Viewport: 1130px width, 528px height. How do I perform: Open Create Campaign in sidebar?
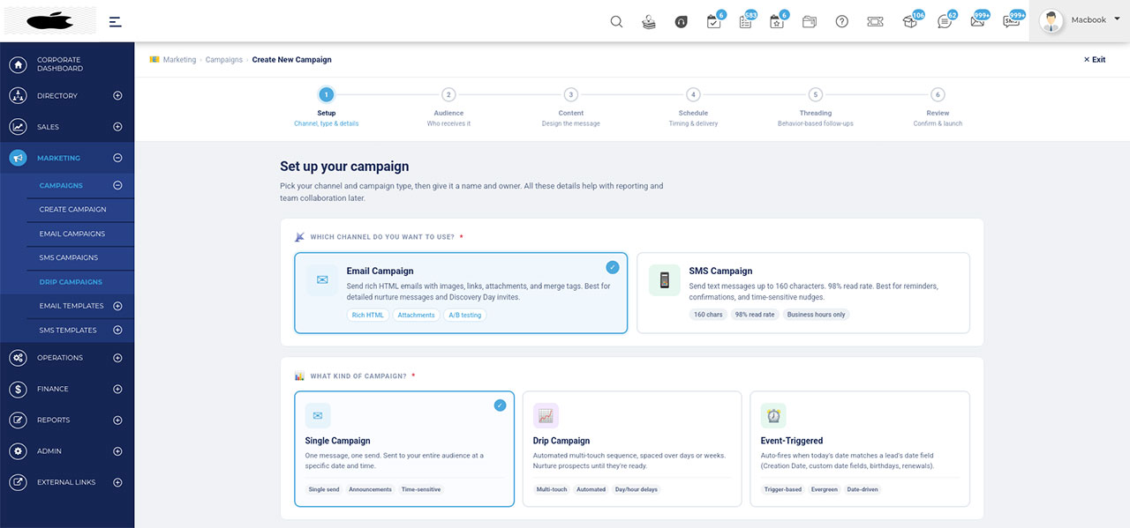click(72, 210)
